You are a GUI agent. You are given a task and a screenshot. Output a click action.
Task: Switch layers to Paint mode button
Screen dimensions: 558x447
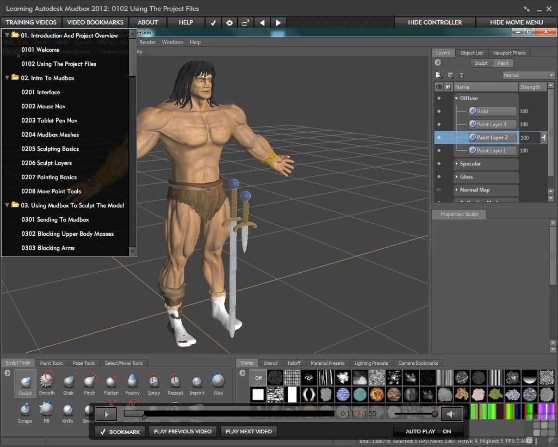[503, 63]
